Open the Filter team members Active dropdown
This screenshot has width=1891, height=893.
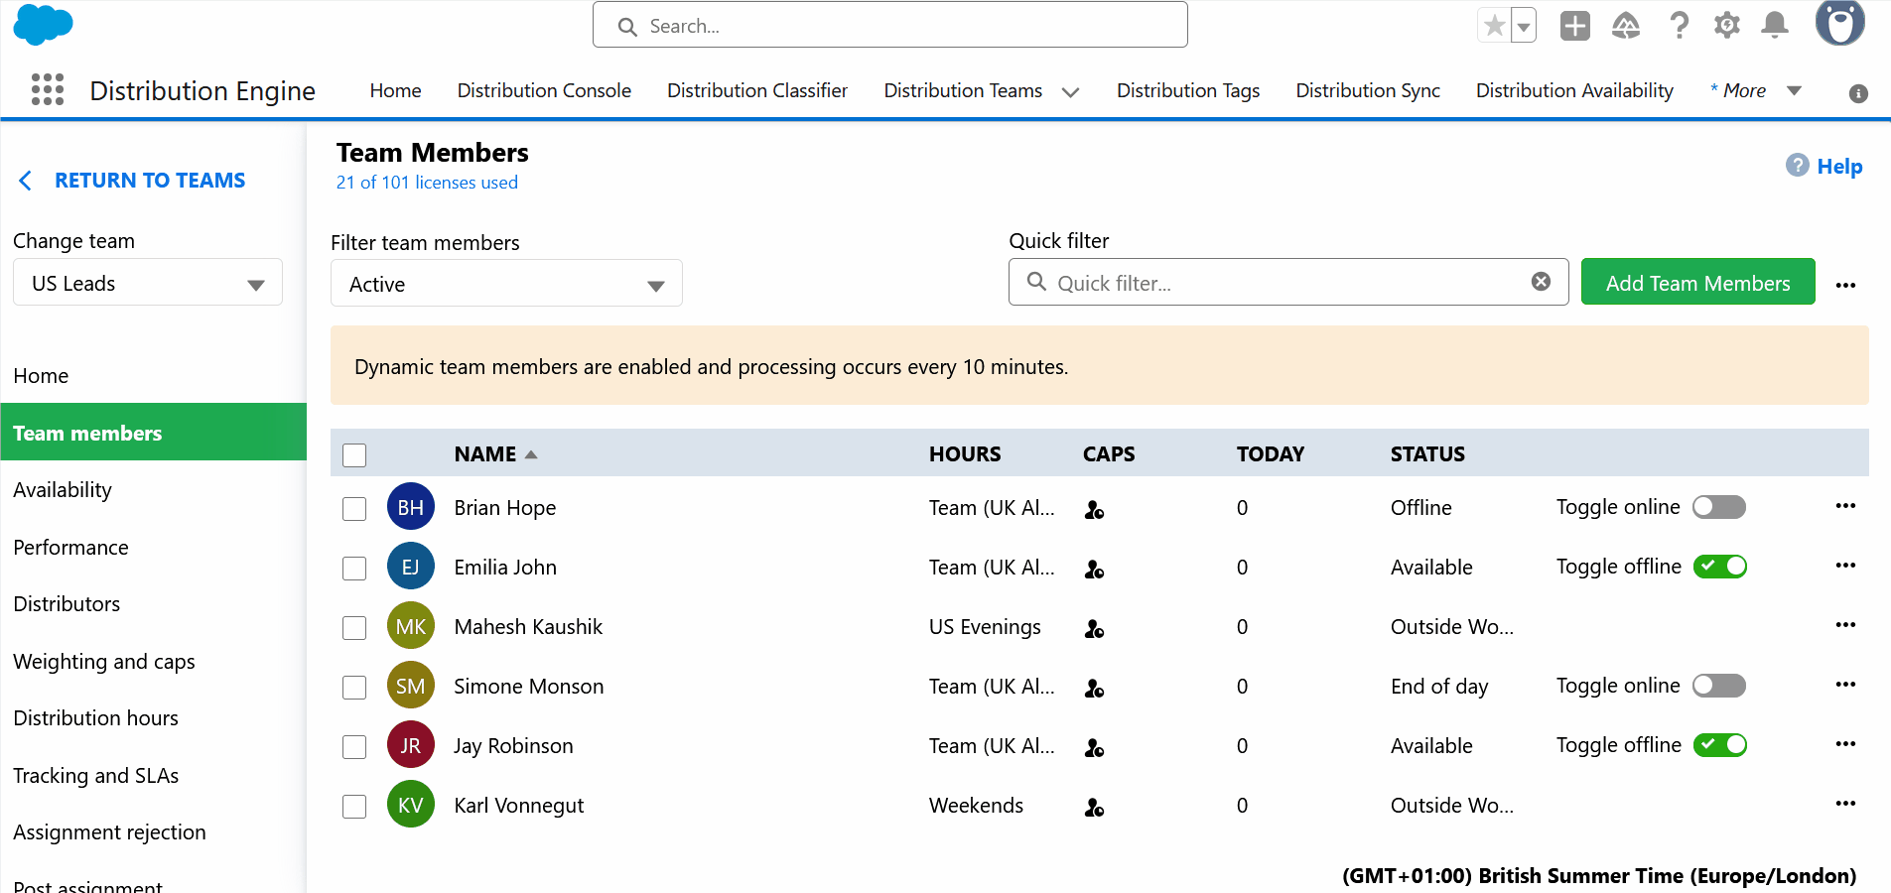pyautogui.click(x=506, y=284)
